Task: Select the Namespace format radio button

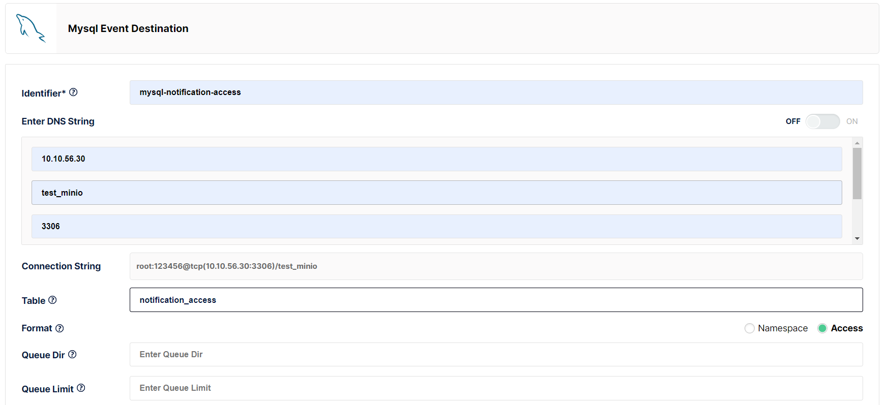Action: (749, 328)
